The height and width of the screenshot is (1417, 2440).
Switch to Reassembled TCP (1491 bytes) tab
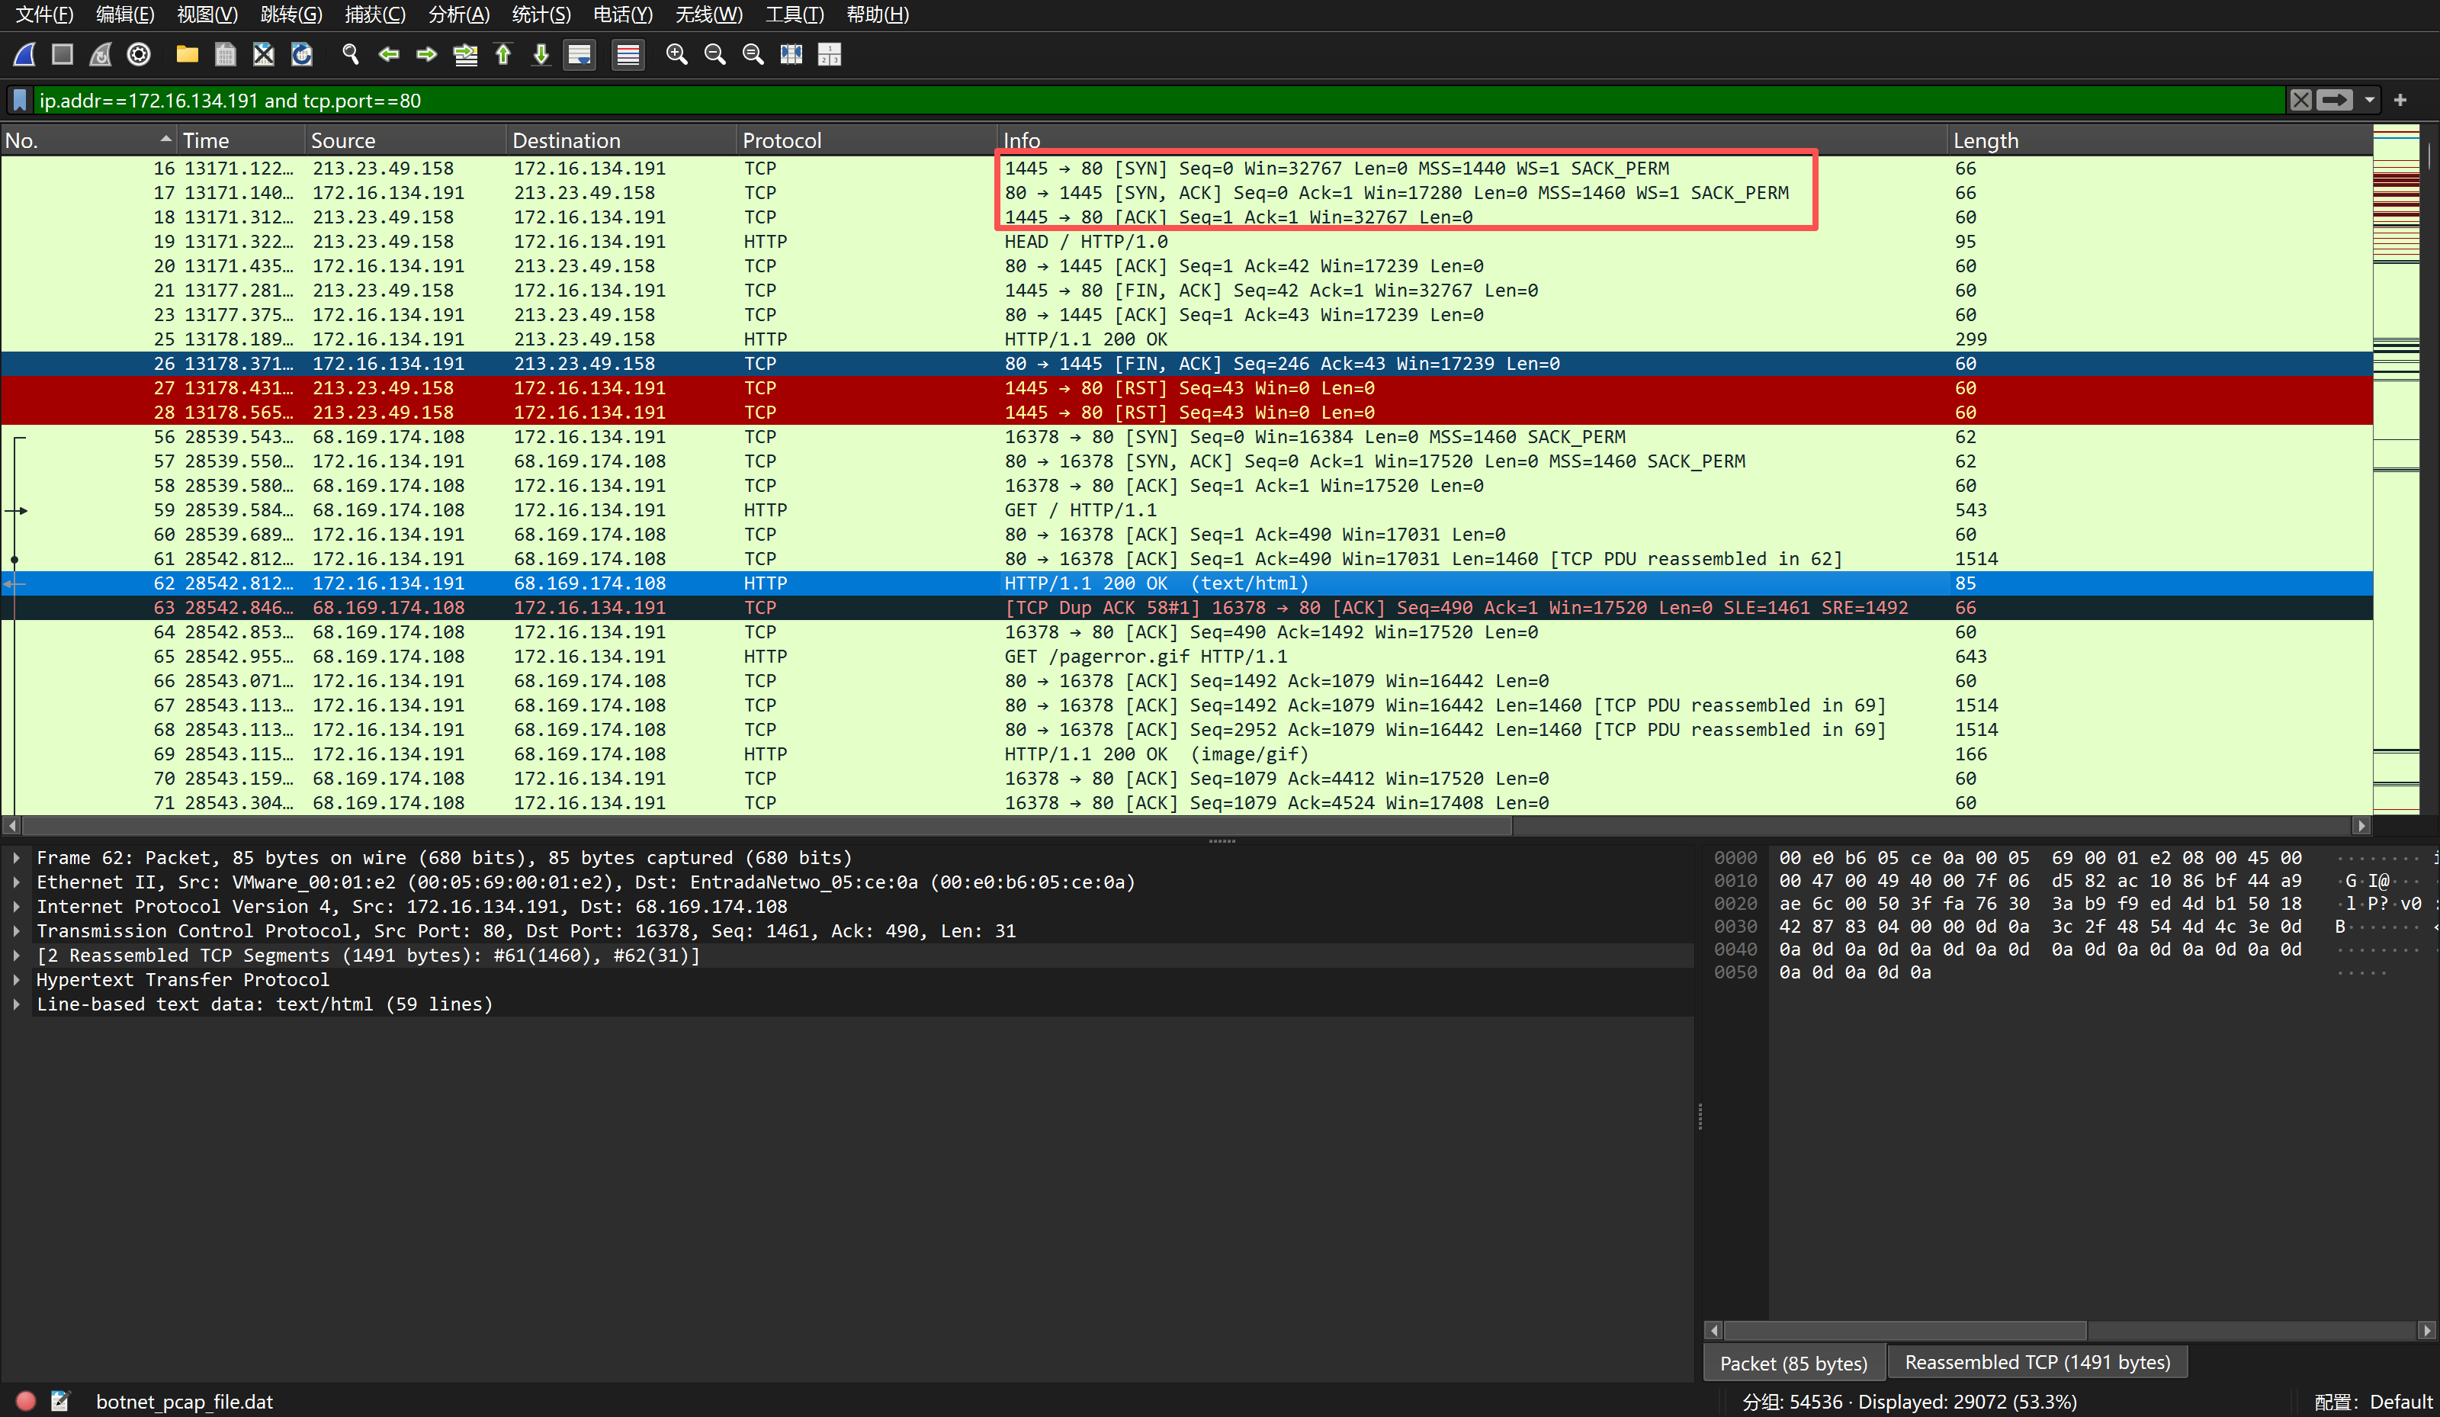pyautogui.click(x=2037, y=1362)
